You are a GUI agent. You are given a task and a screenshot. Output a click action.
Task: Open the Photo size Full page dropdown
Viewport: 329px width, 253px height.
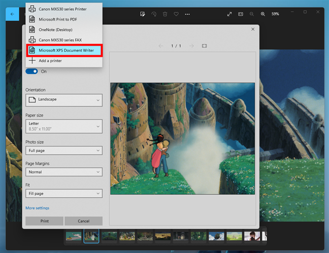(x=64, y=151)
